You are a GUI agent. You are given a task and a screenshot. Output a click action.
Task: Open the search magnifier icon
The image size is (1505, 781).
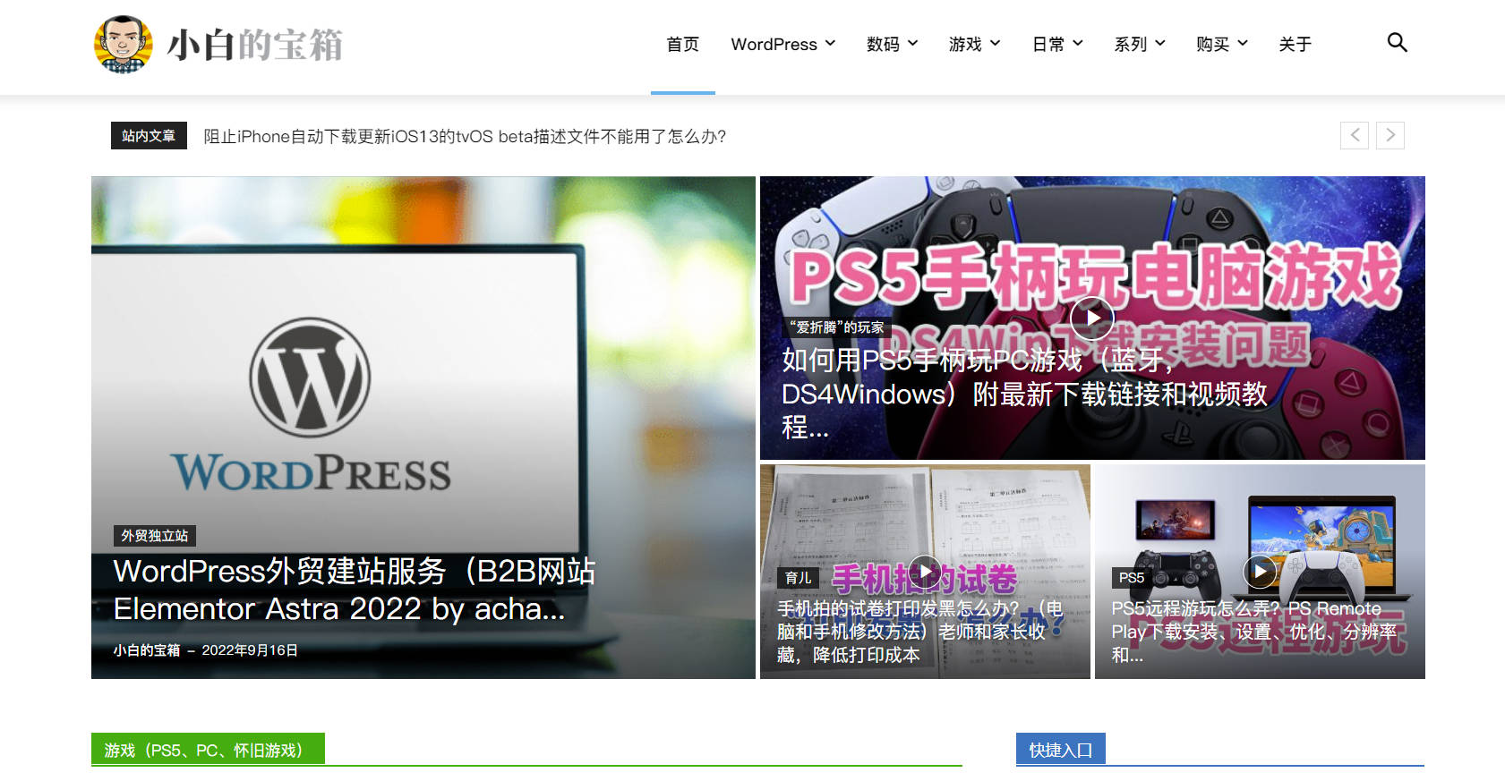(1397, 42)
